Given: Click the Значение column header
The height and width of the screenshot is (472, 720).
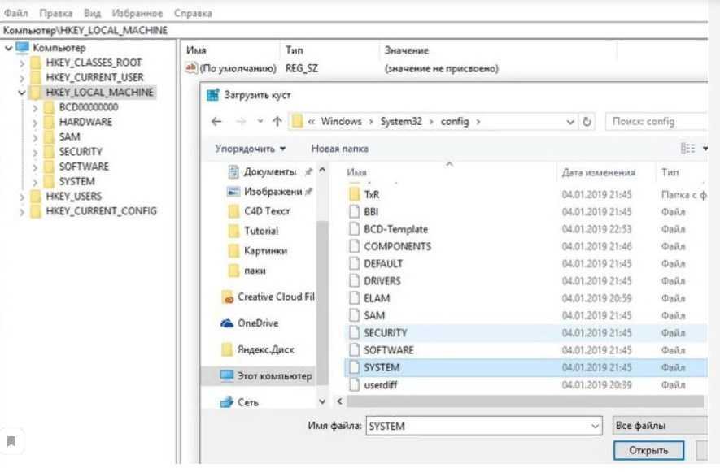Looking at the screenshot, I should click(x=407, y=50).
